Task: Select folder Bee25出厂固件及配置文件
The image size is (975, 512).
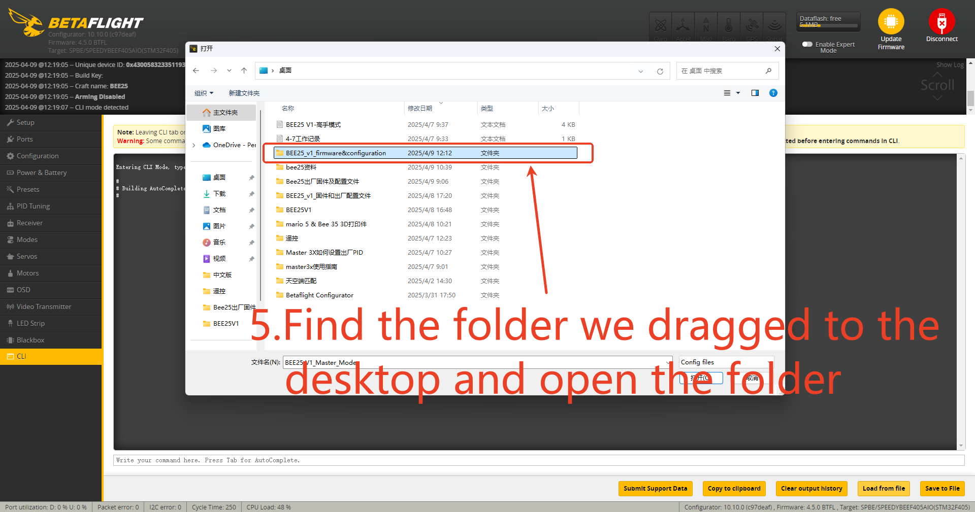Action: pos(426,182)
